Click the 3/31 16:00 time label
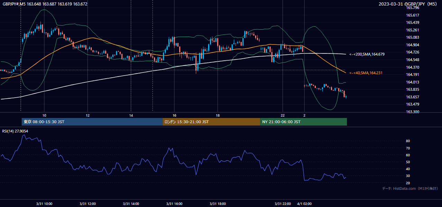 point(174,204)
